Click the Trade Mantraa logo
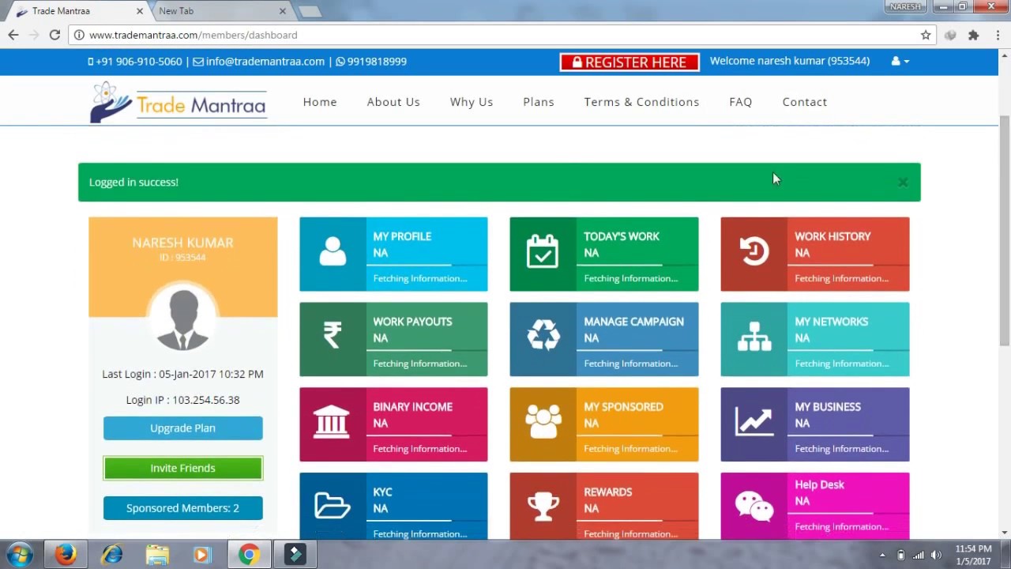 coord(179,103)
